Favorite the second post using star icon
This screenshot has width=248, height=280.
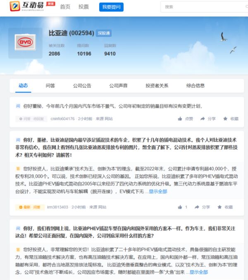(x=225, y=207)
